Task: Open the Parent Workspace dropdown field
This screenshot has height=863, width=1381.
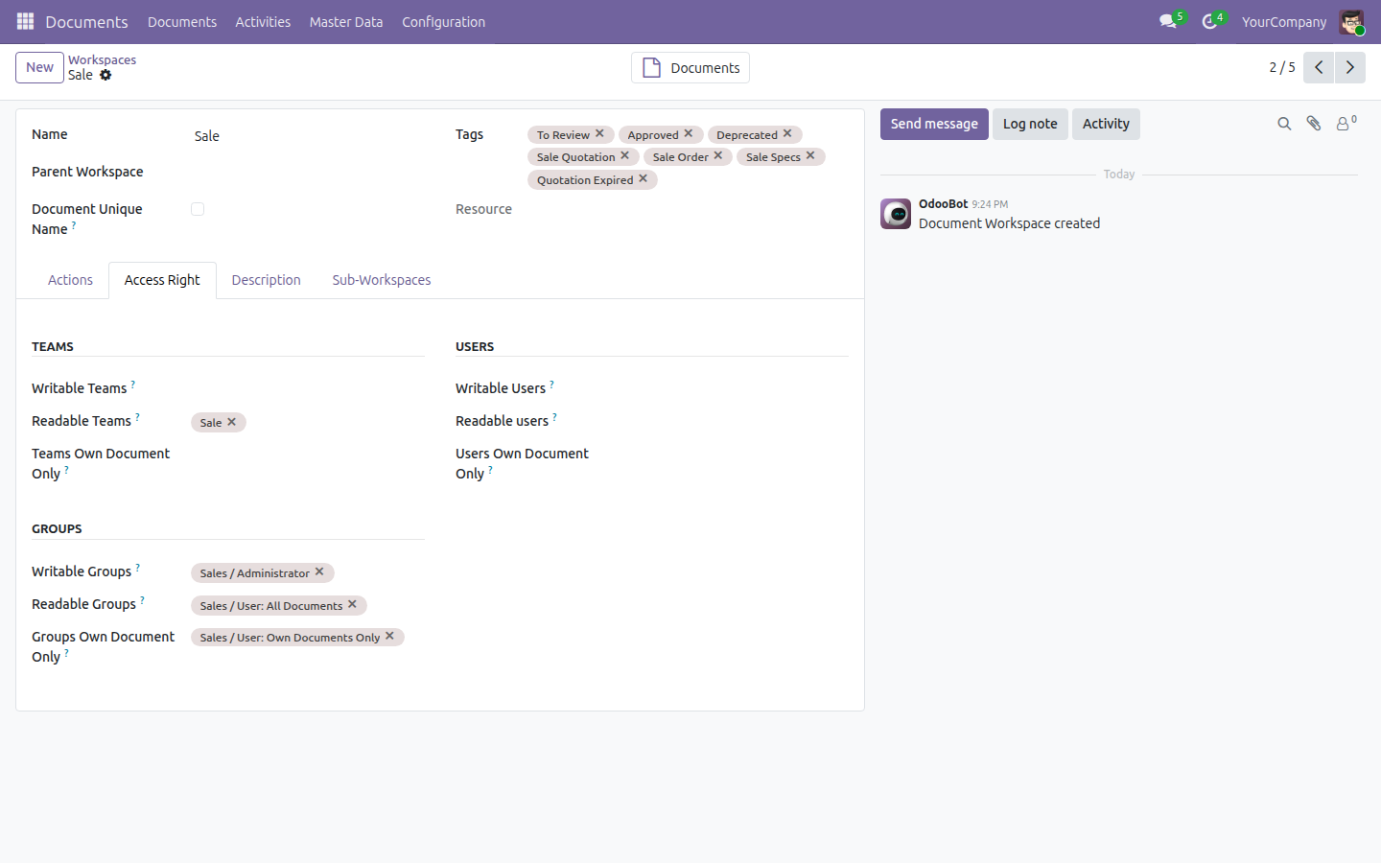Action: 308,173
